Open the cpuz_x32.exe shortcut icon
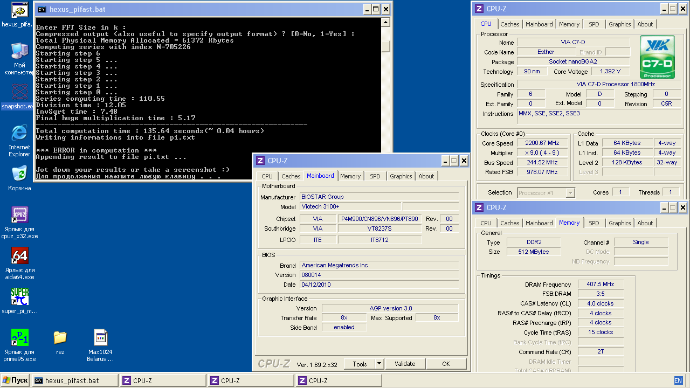This screenshot has width=690, height=388. click(x=20, y=214)
